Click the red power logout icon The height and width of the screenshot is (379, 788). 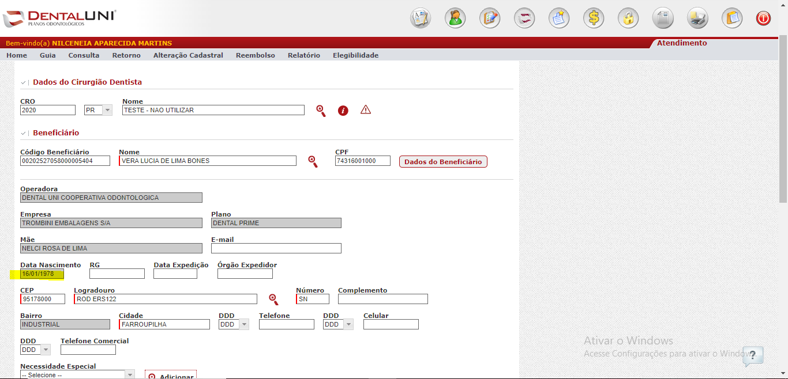pyautogui.click(x=763, y=18)
